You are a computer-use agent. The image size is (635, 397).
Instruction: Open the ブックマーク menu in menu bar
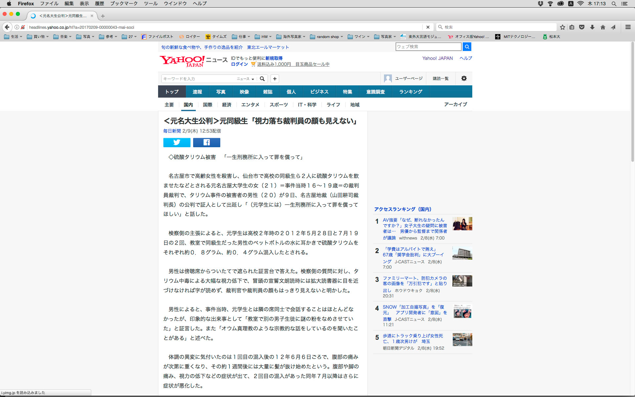(x=124, y=4)
